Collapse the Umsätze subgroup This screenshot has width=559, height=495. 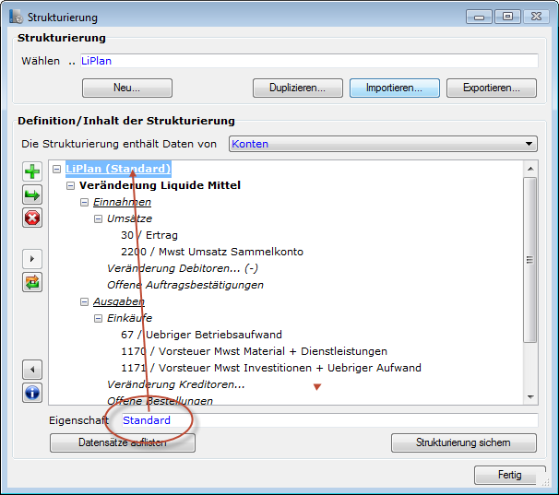click(98, 219)
